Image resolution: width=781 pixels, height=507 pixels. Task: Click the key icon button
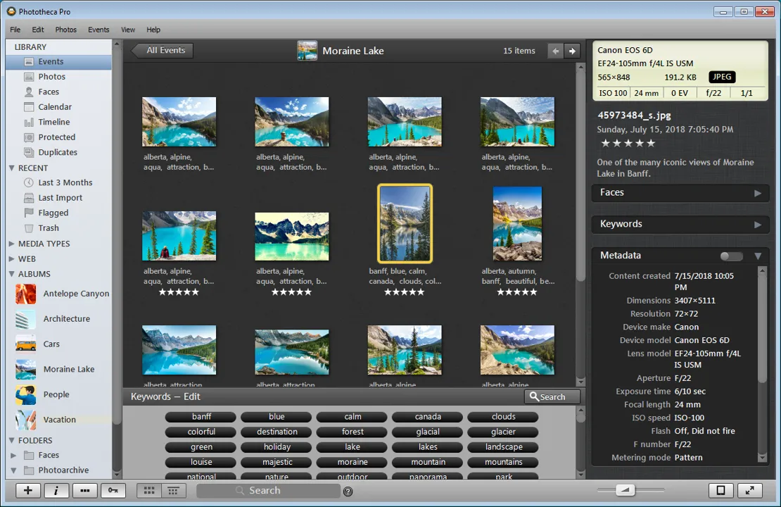click(113, 491)
